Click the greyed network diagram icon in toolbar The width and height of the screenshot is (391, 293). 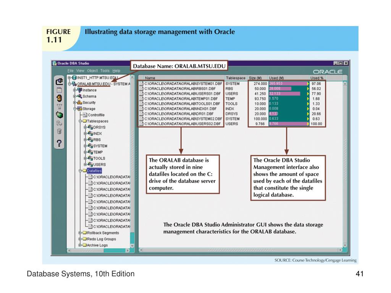(59, 107)
